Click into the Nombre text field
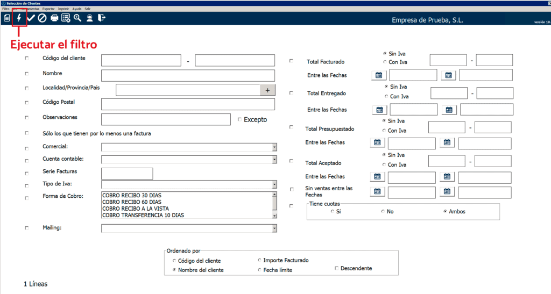This screenshot has width=551, height=294. click(188, 75)
